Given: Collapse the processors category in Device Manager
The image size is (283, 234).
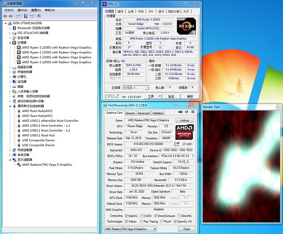Looking at the screenshot, I should [x=10, y=43].
